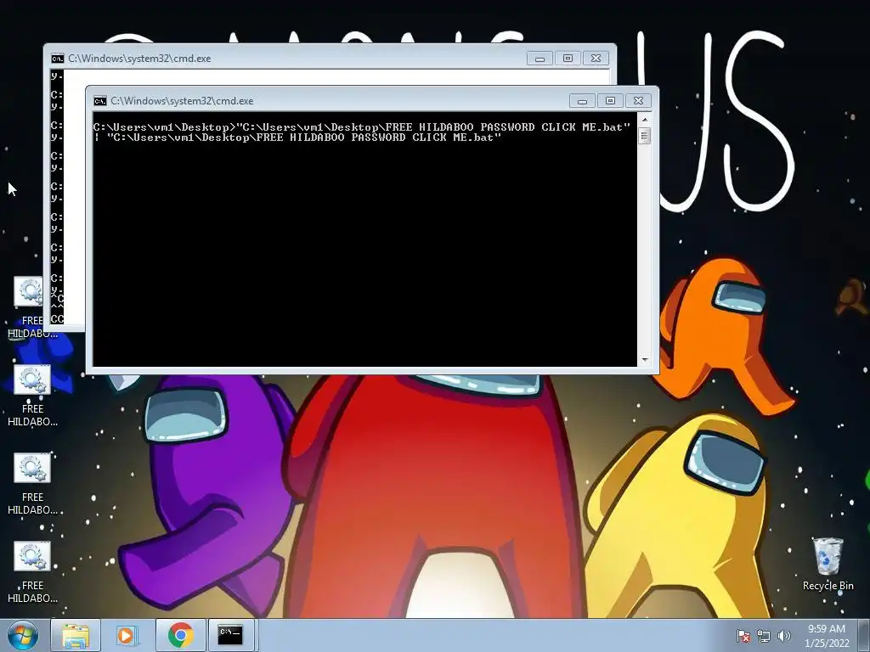Select the FREE HILDABO... icon over the blue crewmate

(32, 396)
